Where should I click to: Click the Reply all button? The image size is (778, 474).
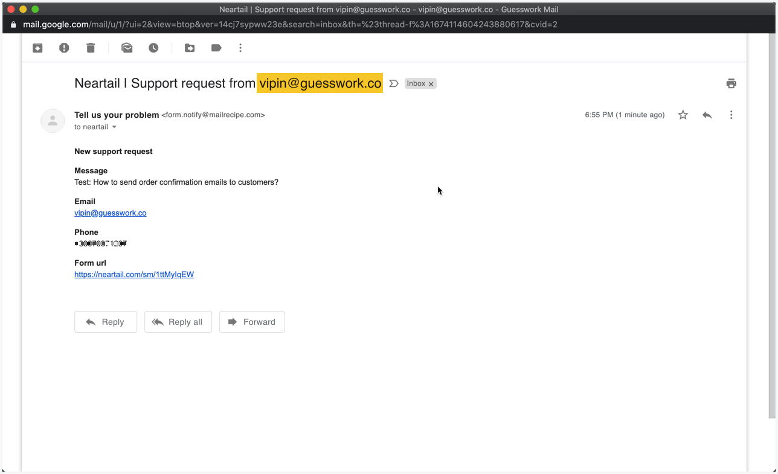[x=178, y=322]
